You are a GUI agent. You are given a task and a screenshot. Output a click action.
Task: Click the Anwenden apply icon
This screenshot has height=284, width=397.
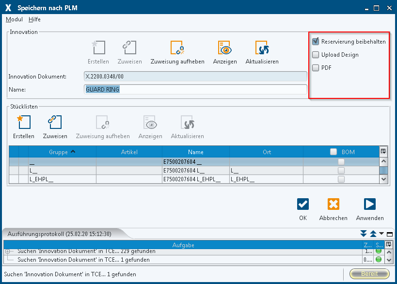click(x=369, y=204)
